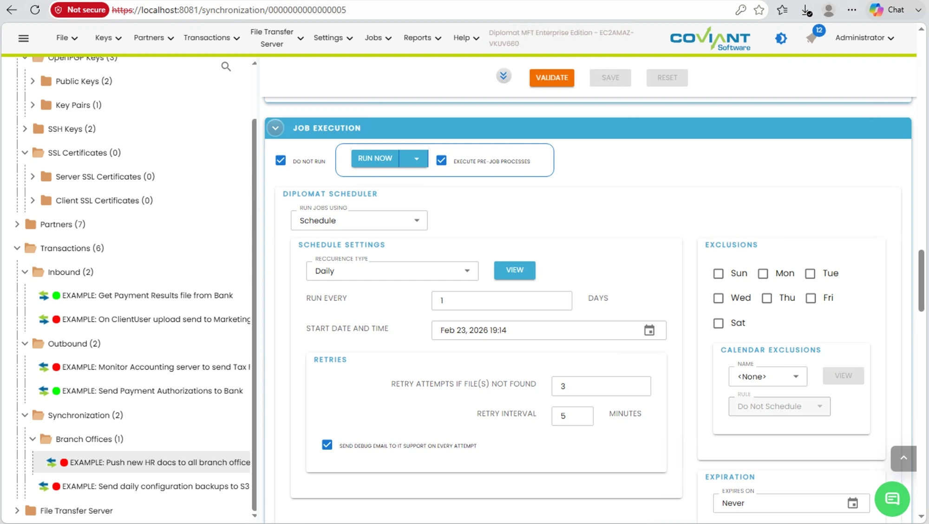Open the Run Jobs Using dropdown

point(359,220)
